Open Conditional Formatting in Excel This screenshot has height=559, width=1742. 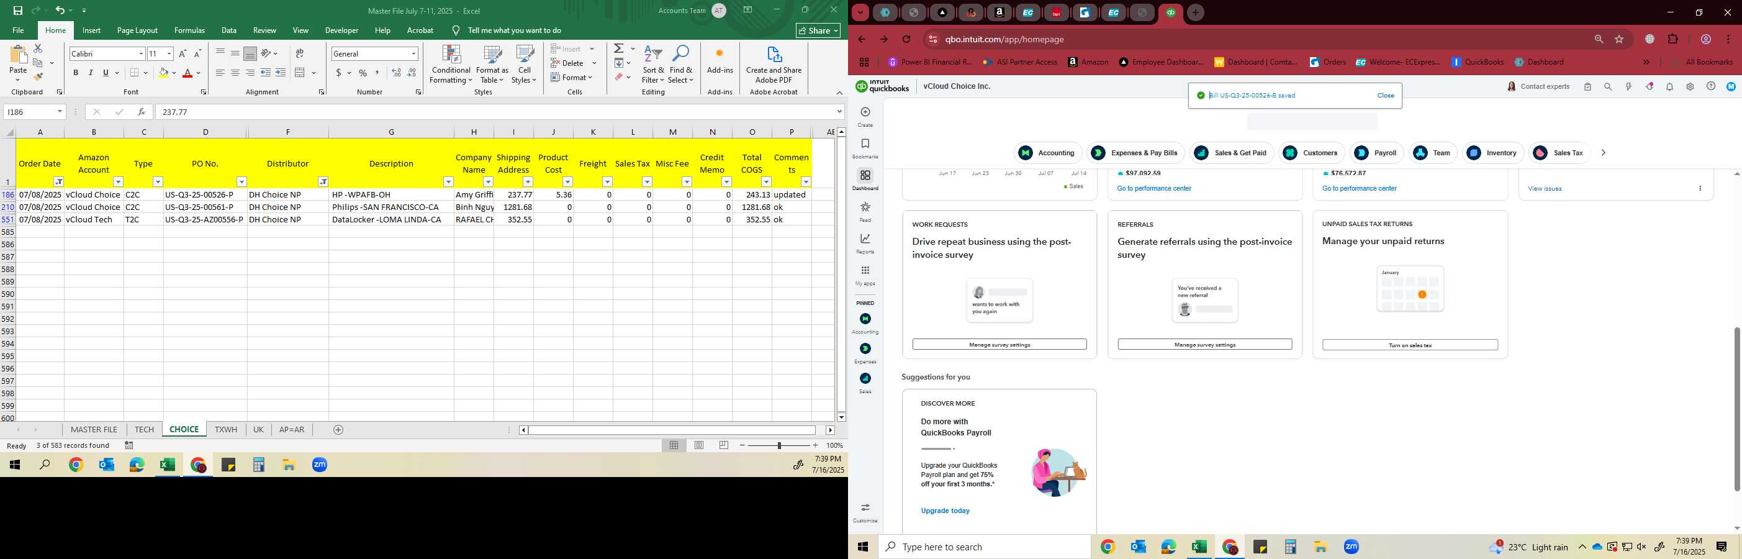[451, 65]
